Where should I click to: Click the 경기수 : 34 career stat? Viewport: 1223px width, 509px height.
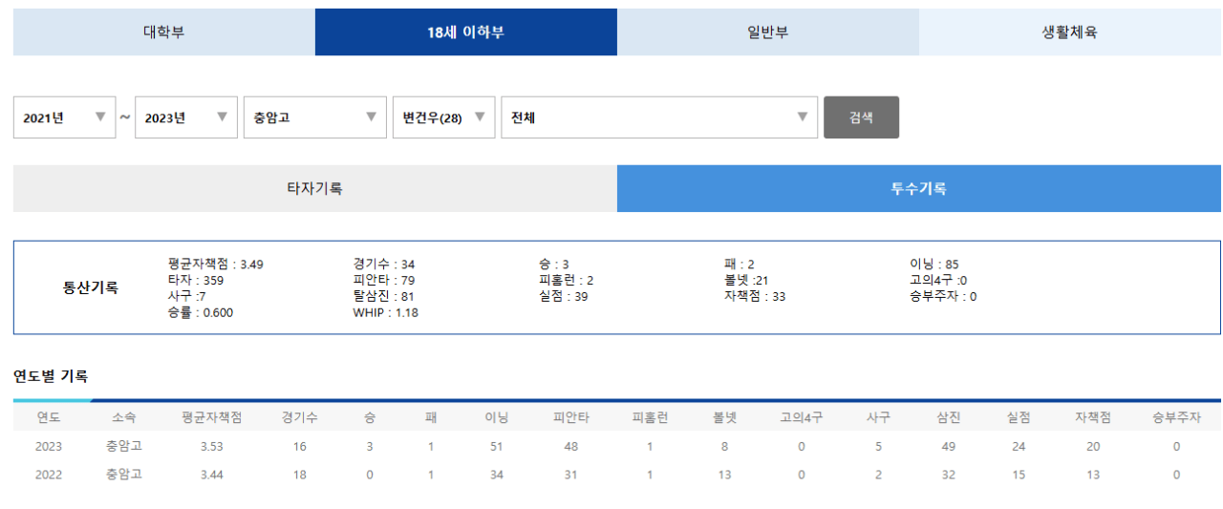coord(384,264)
